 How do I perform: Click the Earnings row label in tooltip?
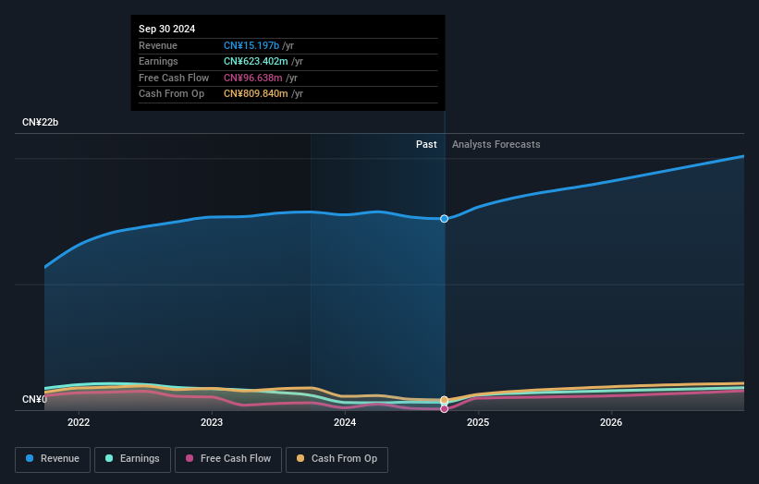[x=158, y=61]
